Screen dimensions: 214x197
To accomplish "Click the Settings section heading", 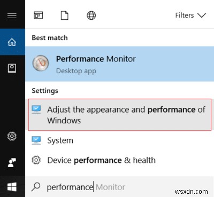I will coord(45,91).
